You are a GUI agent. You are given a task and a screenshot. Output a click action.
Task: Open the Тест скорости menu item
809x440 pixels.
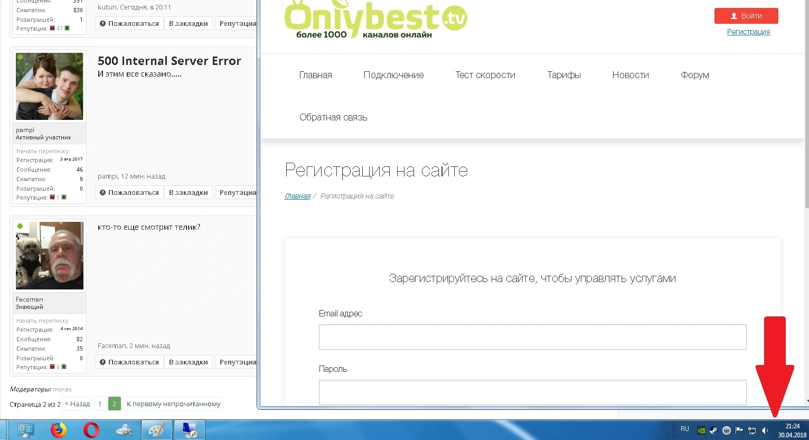[x=485, y=75]
